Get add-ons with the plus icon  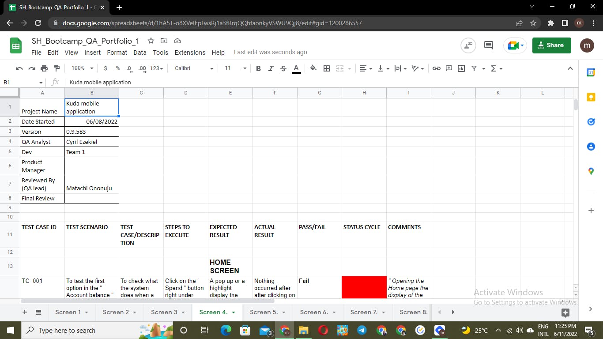coord(591,211)
